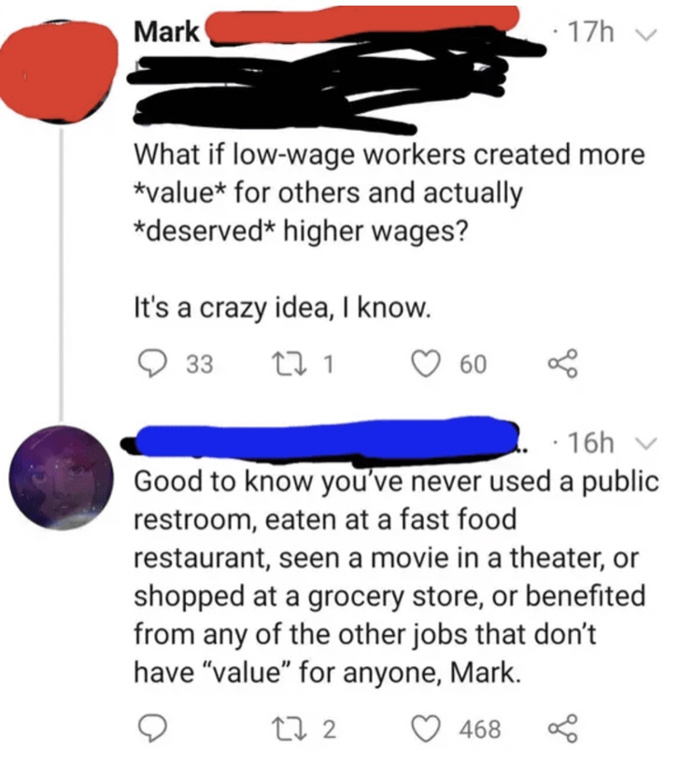The height and width of the screenshot is (761, 680).
Task: View the 33 replies count
Action: click(x=200, y=364)
